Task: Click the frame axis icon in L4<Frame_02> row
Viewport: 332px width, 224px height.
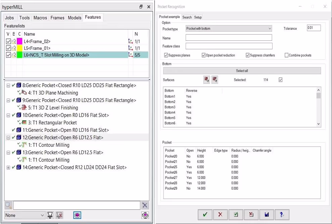Action: pyautogui.click(x=131, y=41)
